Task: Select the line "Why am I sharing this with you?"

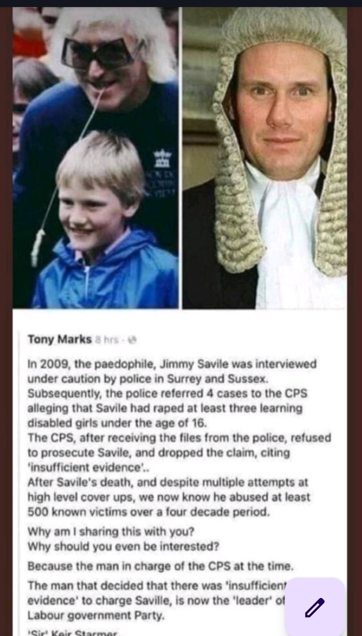Action: pos(111,532)
